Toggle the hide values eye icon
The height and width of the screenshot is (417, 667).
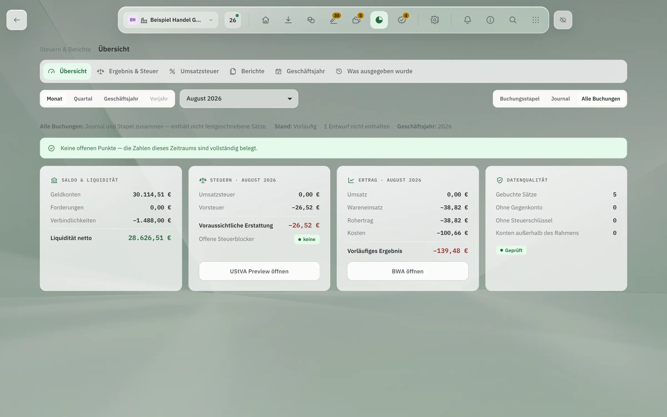(563, 20)
